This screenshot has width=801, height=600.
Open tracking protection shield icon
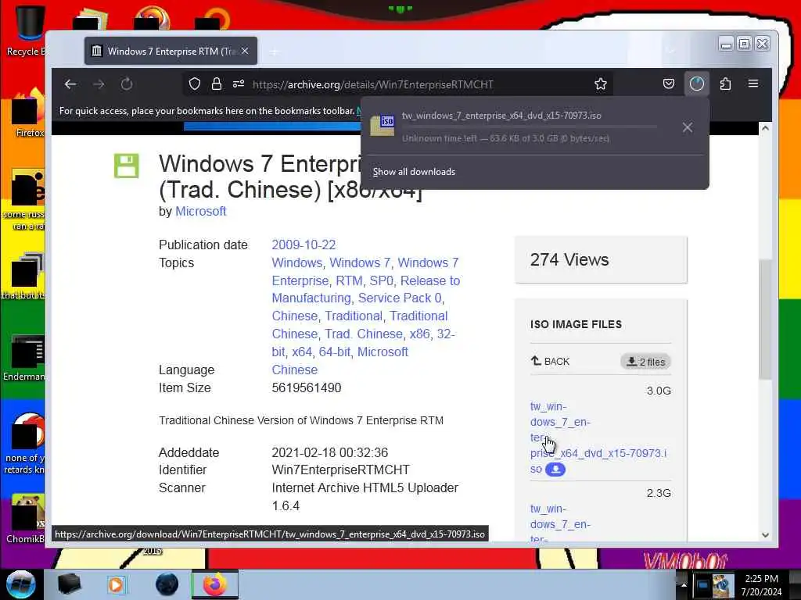tap(195, 84)
